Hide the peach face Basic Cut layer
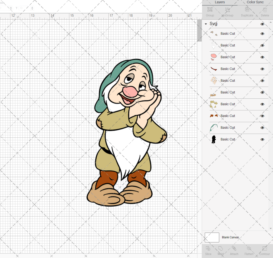The image size is (273, 258). tap(262, 81)
